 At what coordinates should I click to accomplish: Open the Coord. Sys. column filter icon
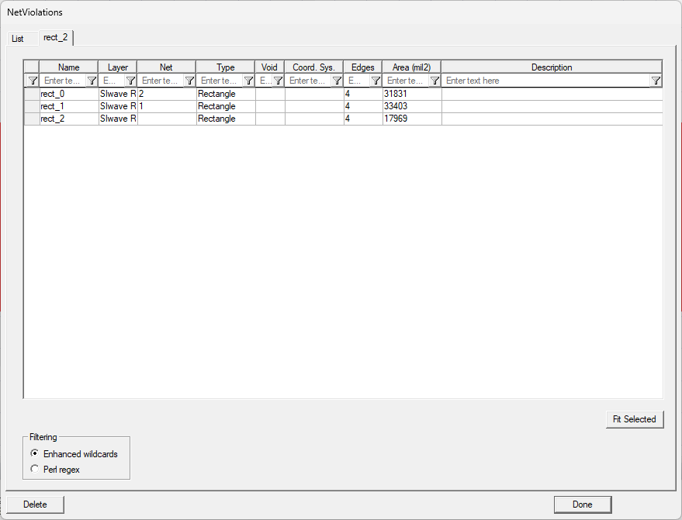tap(337, 81)
